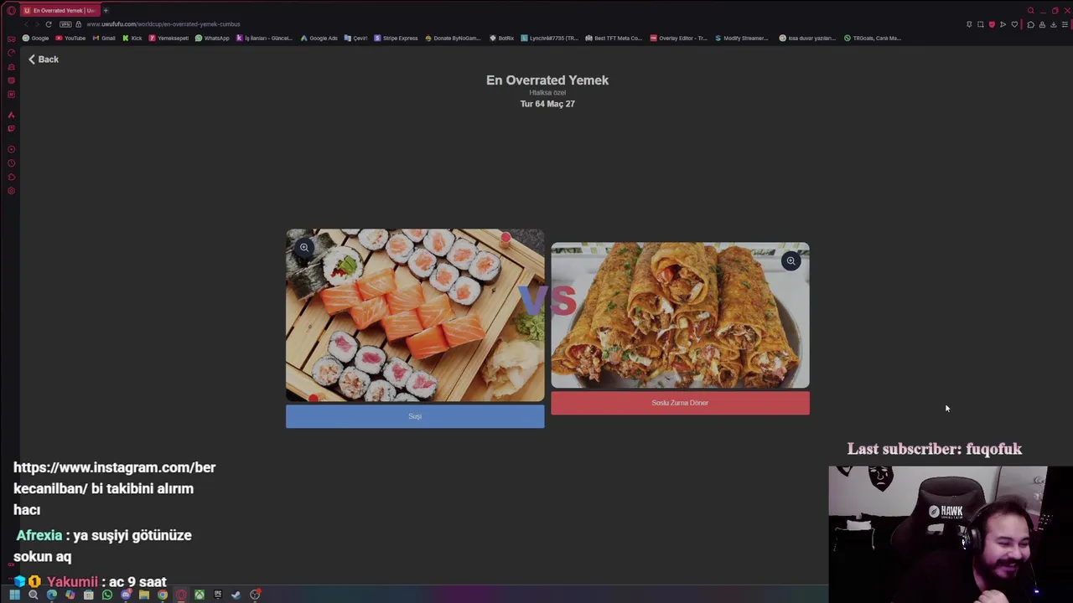Show site security lock info
This screenshot has width=1073, height=603.
79,24
